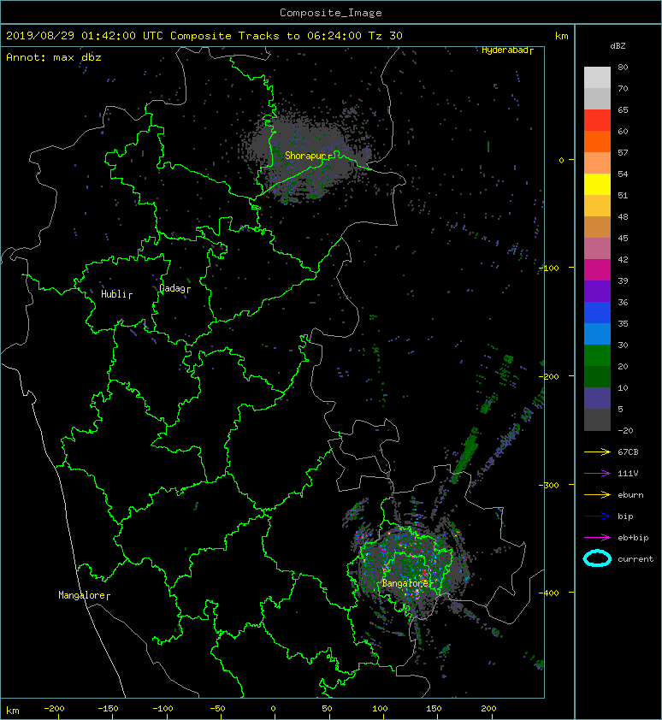
Task: Click the -50 tick on the bottom axis
Action: pyautogui.click(x=217, y=709)
